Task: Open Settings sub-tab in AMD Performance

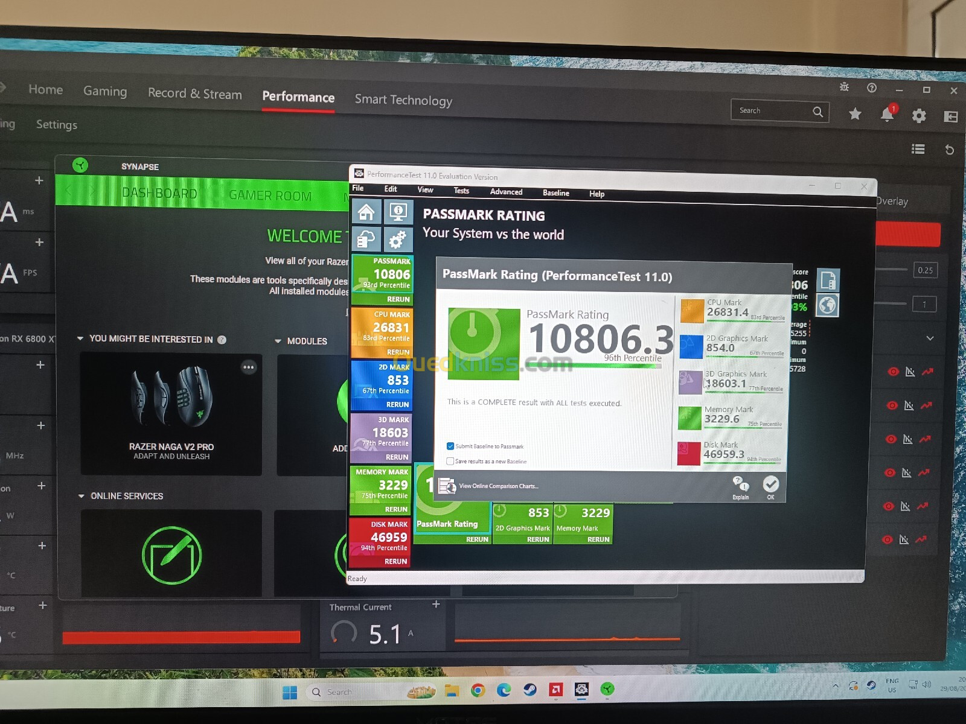Action: click(x=57, y=124)
